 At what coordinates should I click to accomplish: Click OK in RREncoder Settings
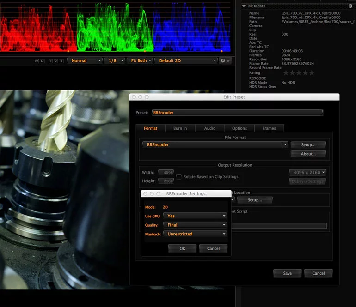tap(182, 248)
